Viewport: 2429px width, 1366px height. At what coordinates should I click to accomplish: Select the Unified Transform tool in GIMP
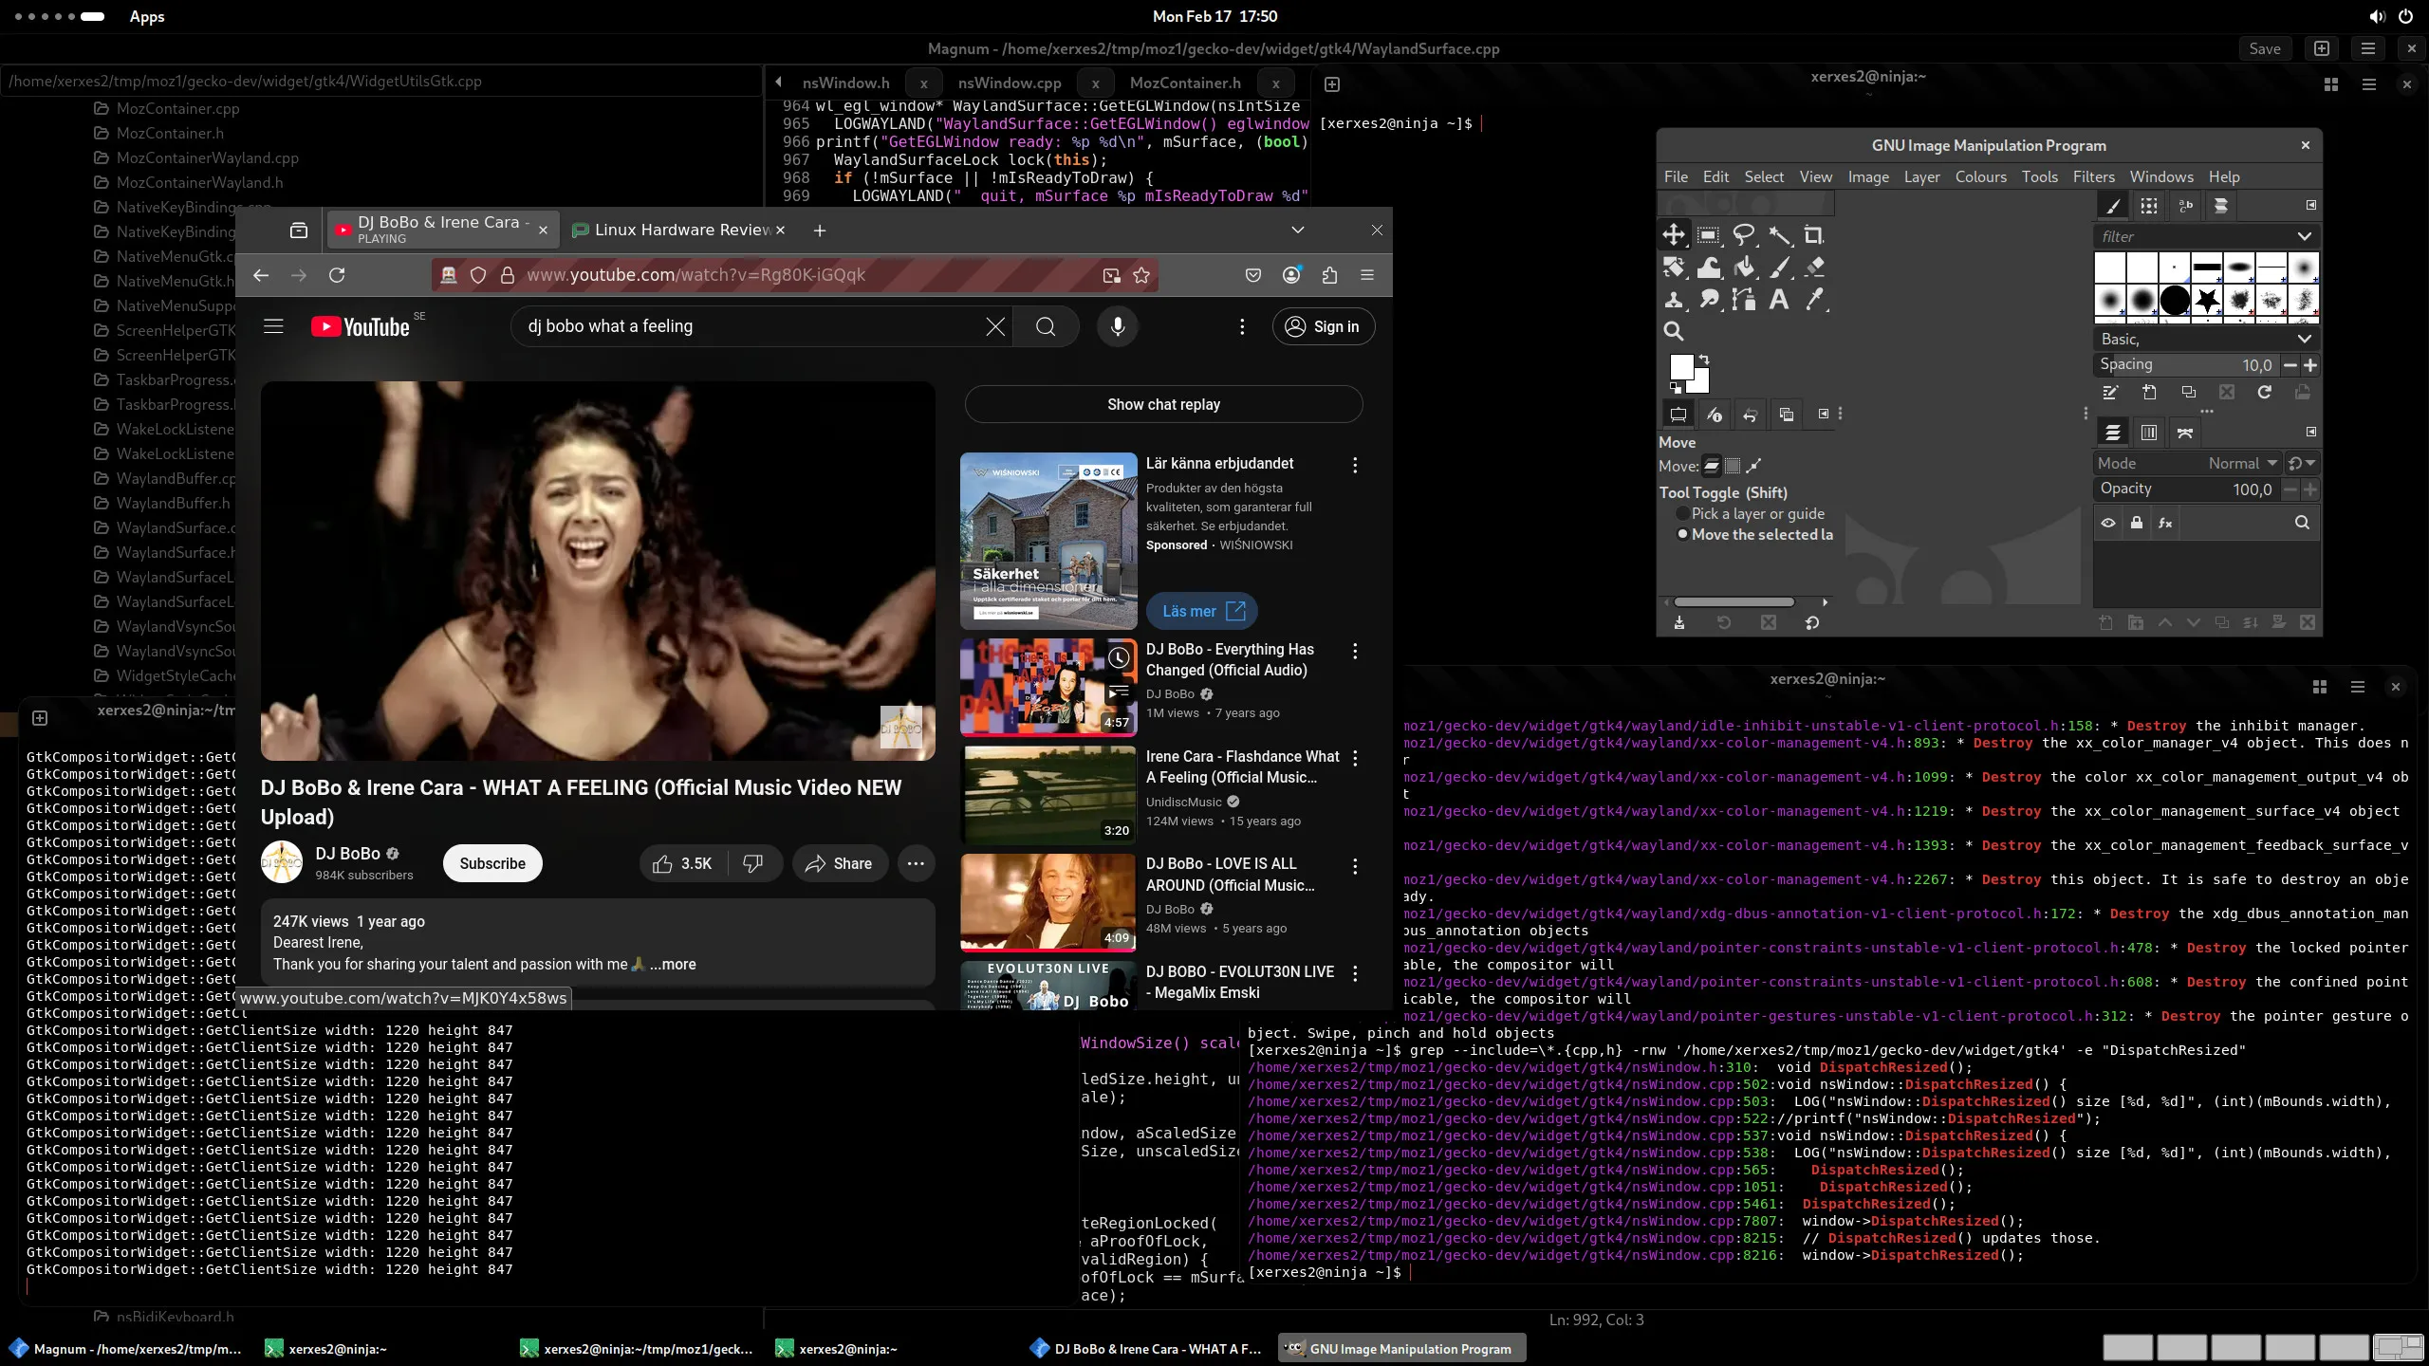[1674, 268]
